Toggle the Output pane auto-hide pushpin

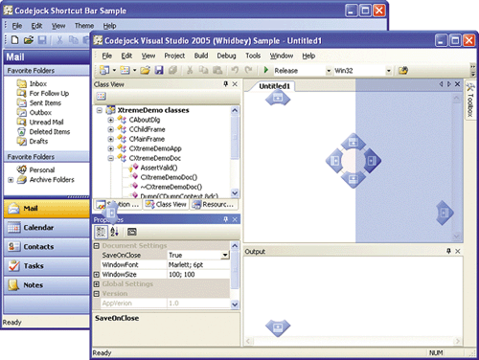click(x=448, y=251)
